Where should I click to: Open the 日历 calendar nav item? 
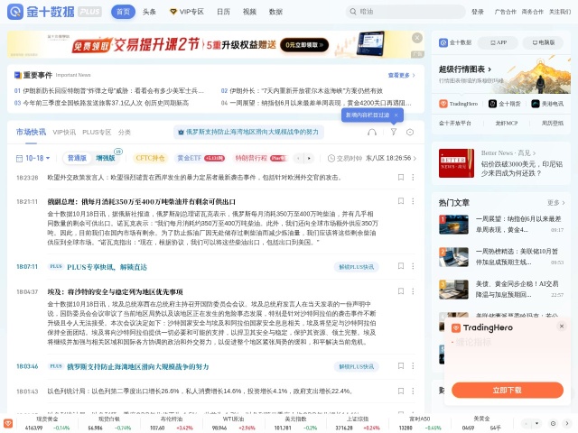point(223,12)
